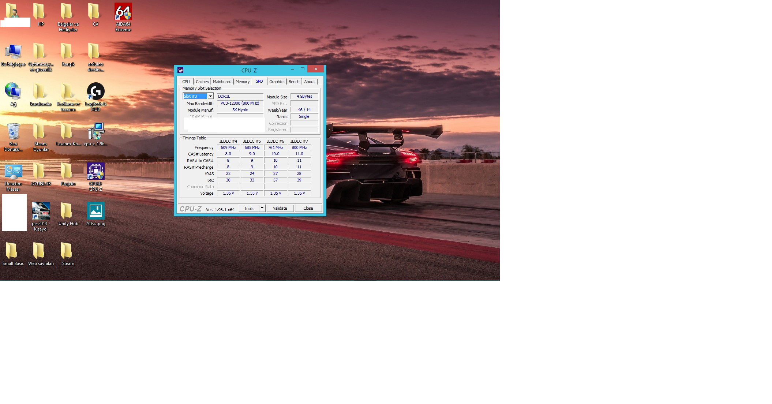The image size is (772, 404).
Task: Open the Adsız.png image file
Action: point(95,211)
